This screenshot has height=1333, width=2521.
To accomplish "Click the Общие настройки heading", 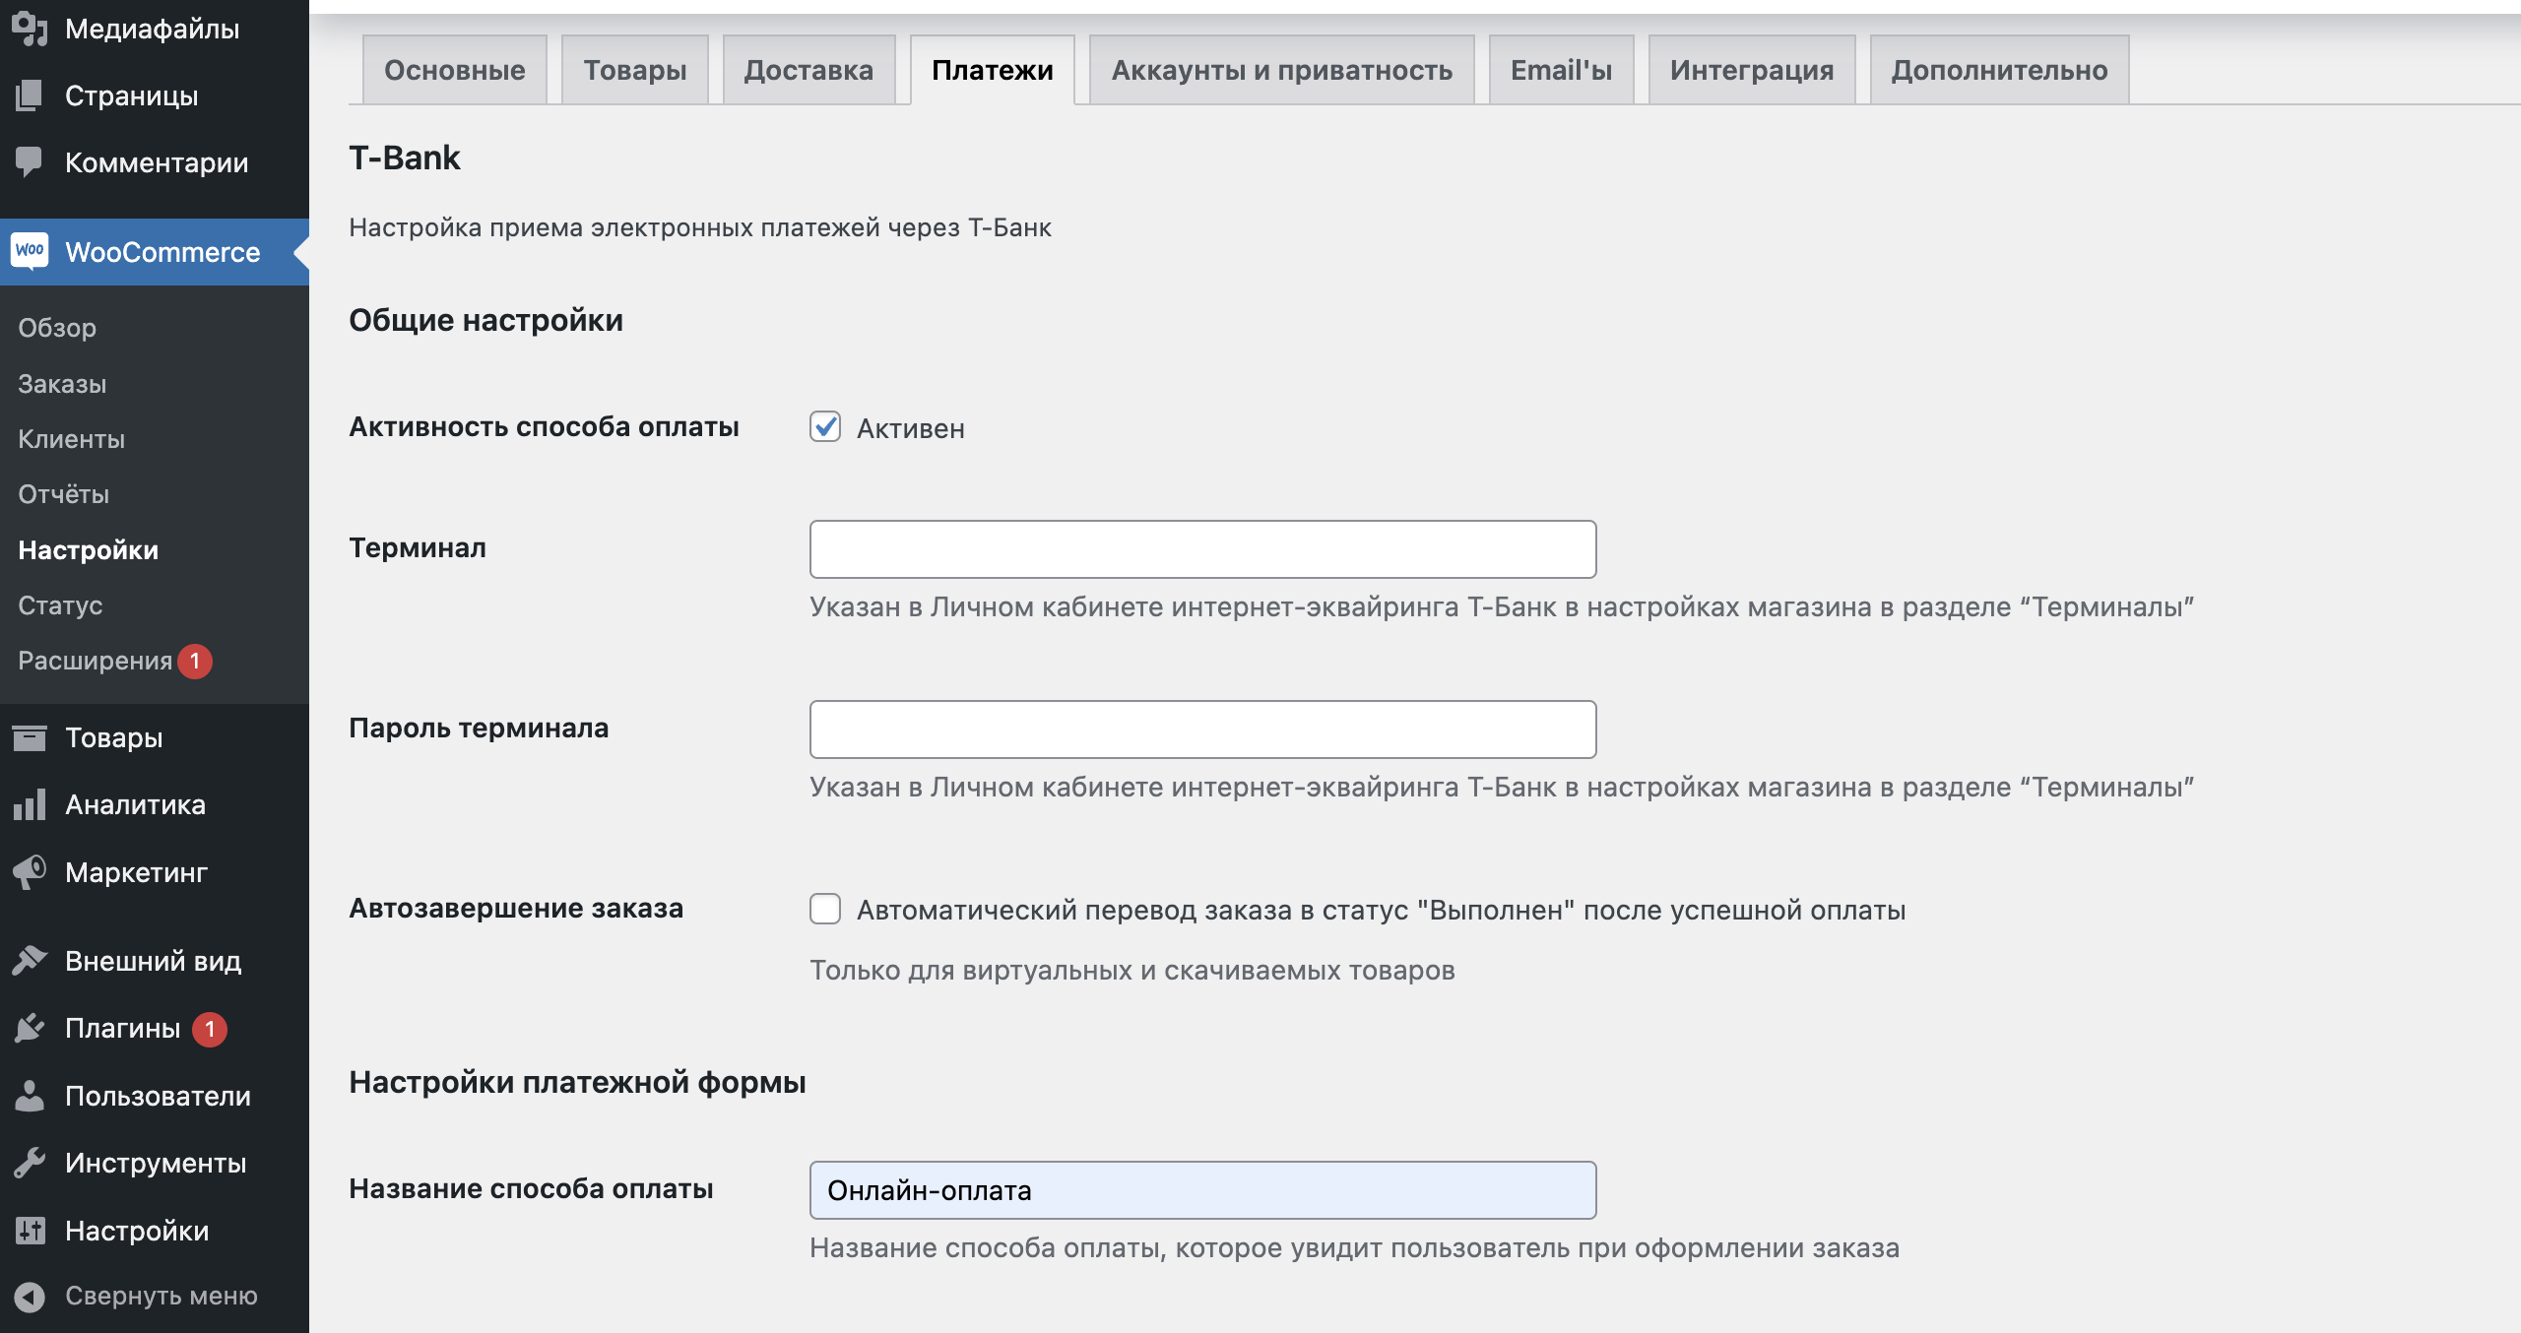I will (x=486, y=320).
